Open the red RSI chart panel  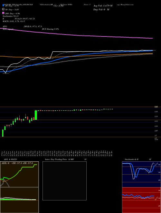[x=141, y=200]
